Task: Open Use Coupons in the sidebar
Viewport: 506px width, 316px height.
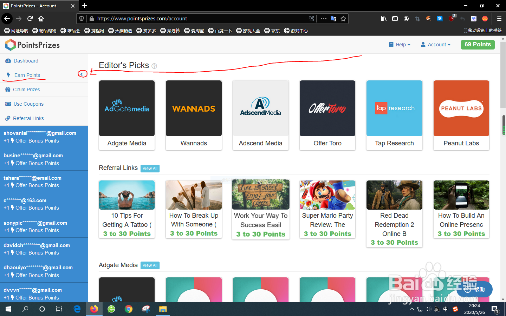Action: tap(44, 104)
